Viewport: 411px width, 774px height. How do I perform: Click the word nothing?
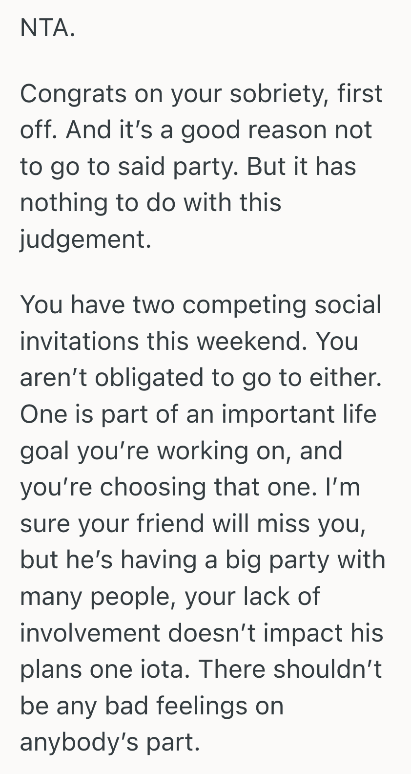coord(63,202)
